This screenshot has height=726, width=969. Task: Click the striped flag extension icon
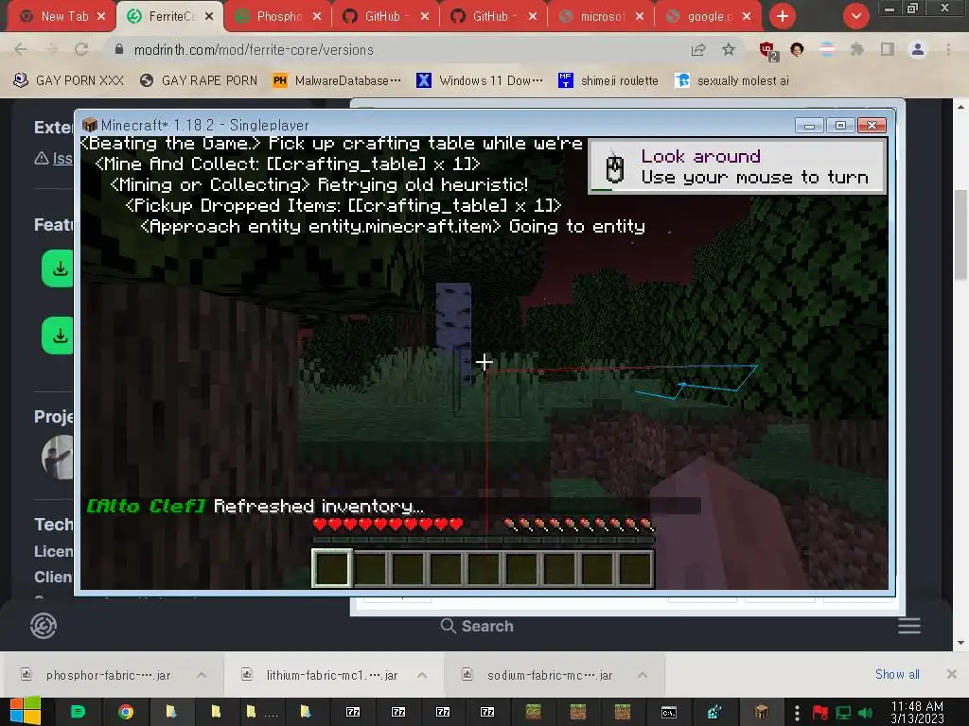click(x=827, y=49)
